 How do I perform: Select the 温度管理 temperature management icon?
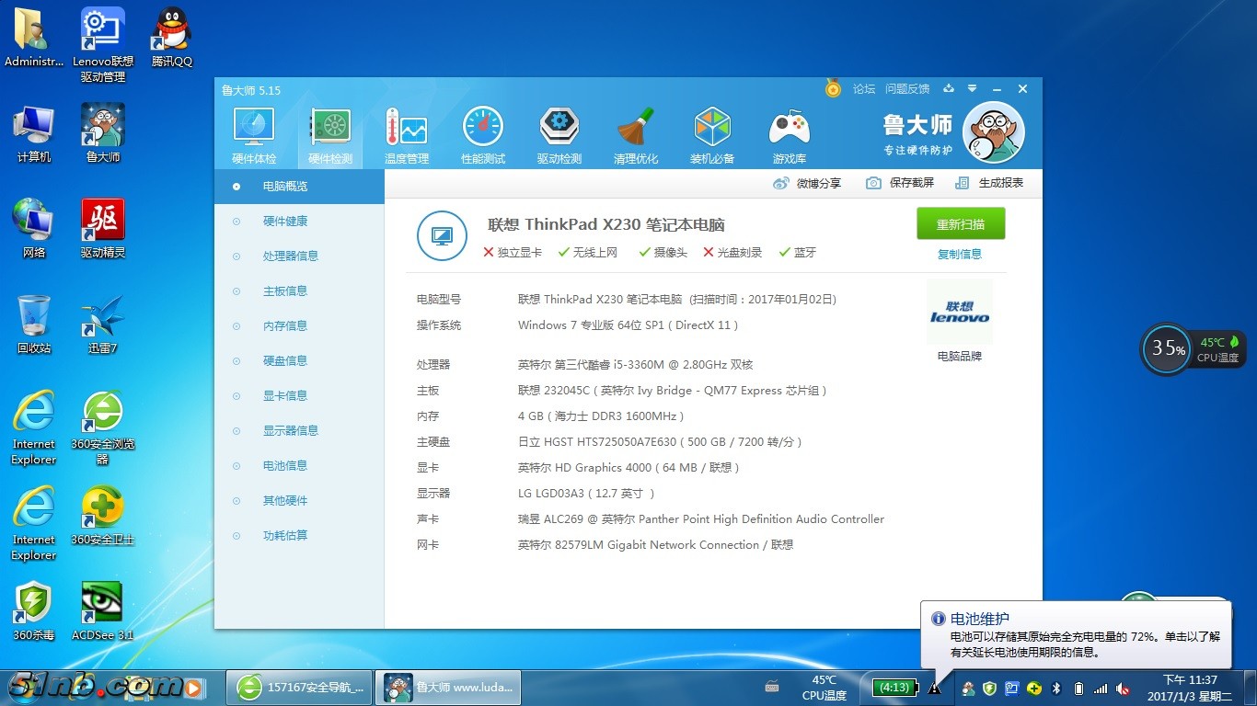point(406,136)
